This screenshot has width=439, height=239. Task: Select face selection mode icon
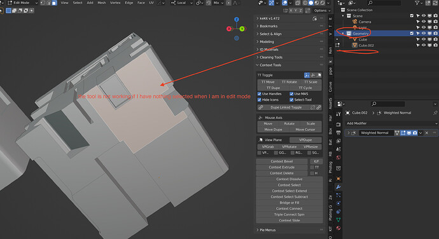tap(54, 3)
